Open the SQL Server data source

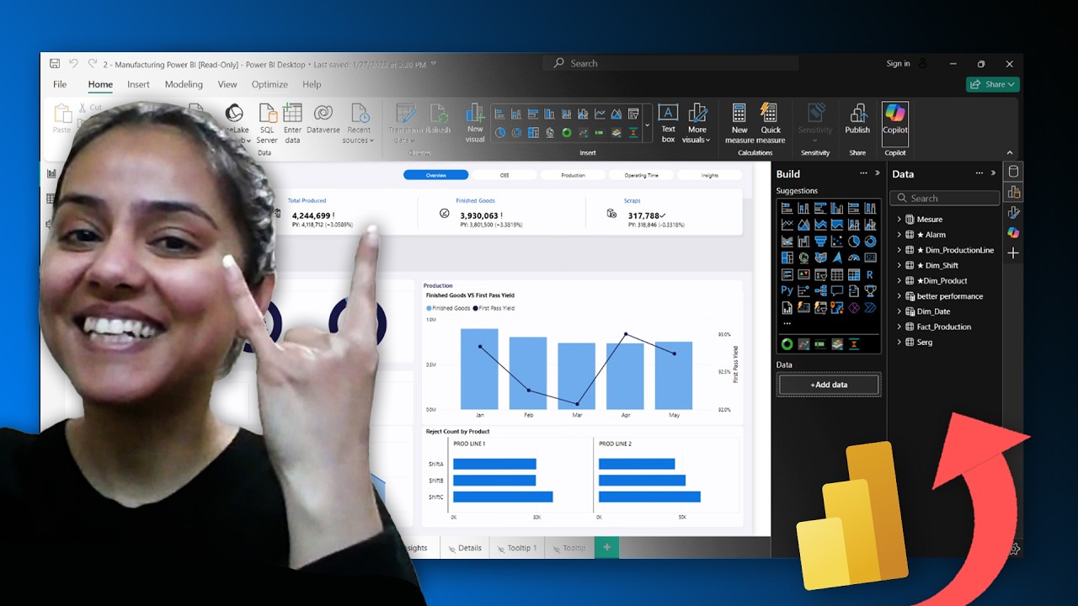(267, 123)
